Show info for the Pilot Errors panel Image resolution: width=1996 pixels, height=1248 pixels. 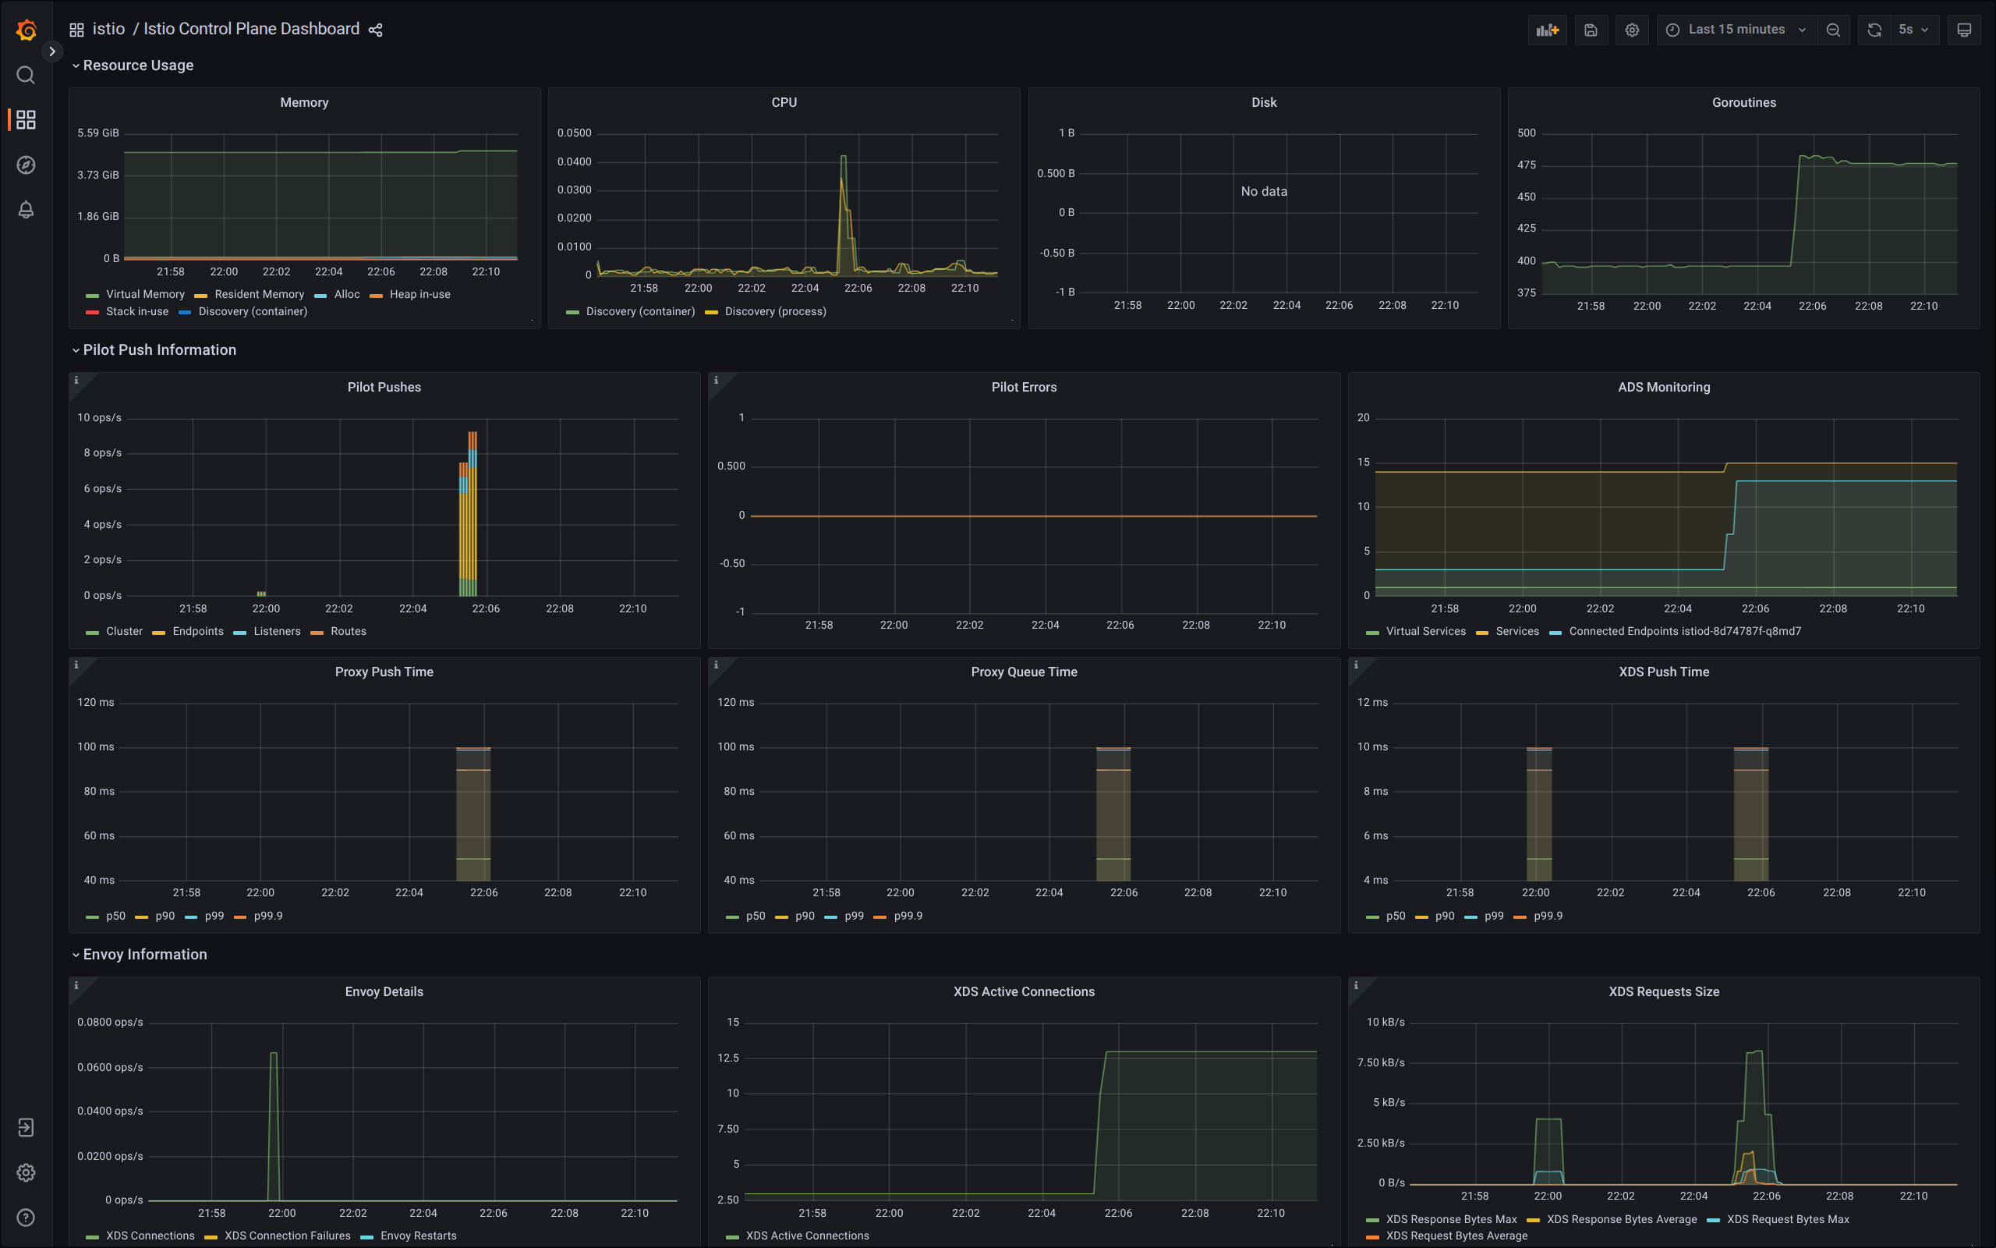(x=716, y=381)
